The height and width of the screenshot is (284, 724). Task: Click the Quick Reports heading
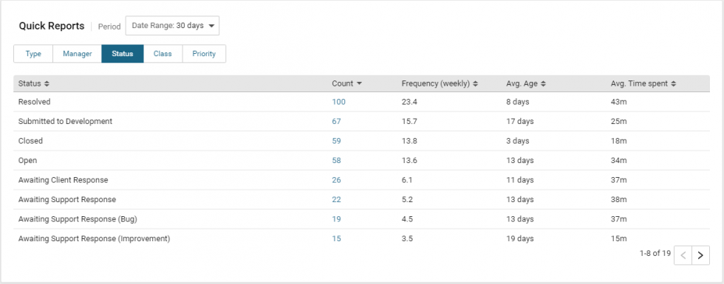coord(52,26)
